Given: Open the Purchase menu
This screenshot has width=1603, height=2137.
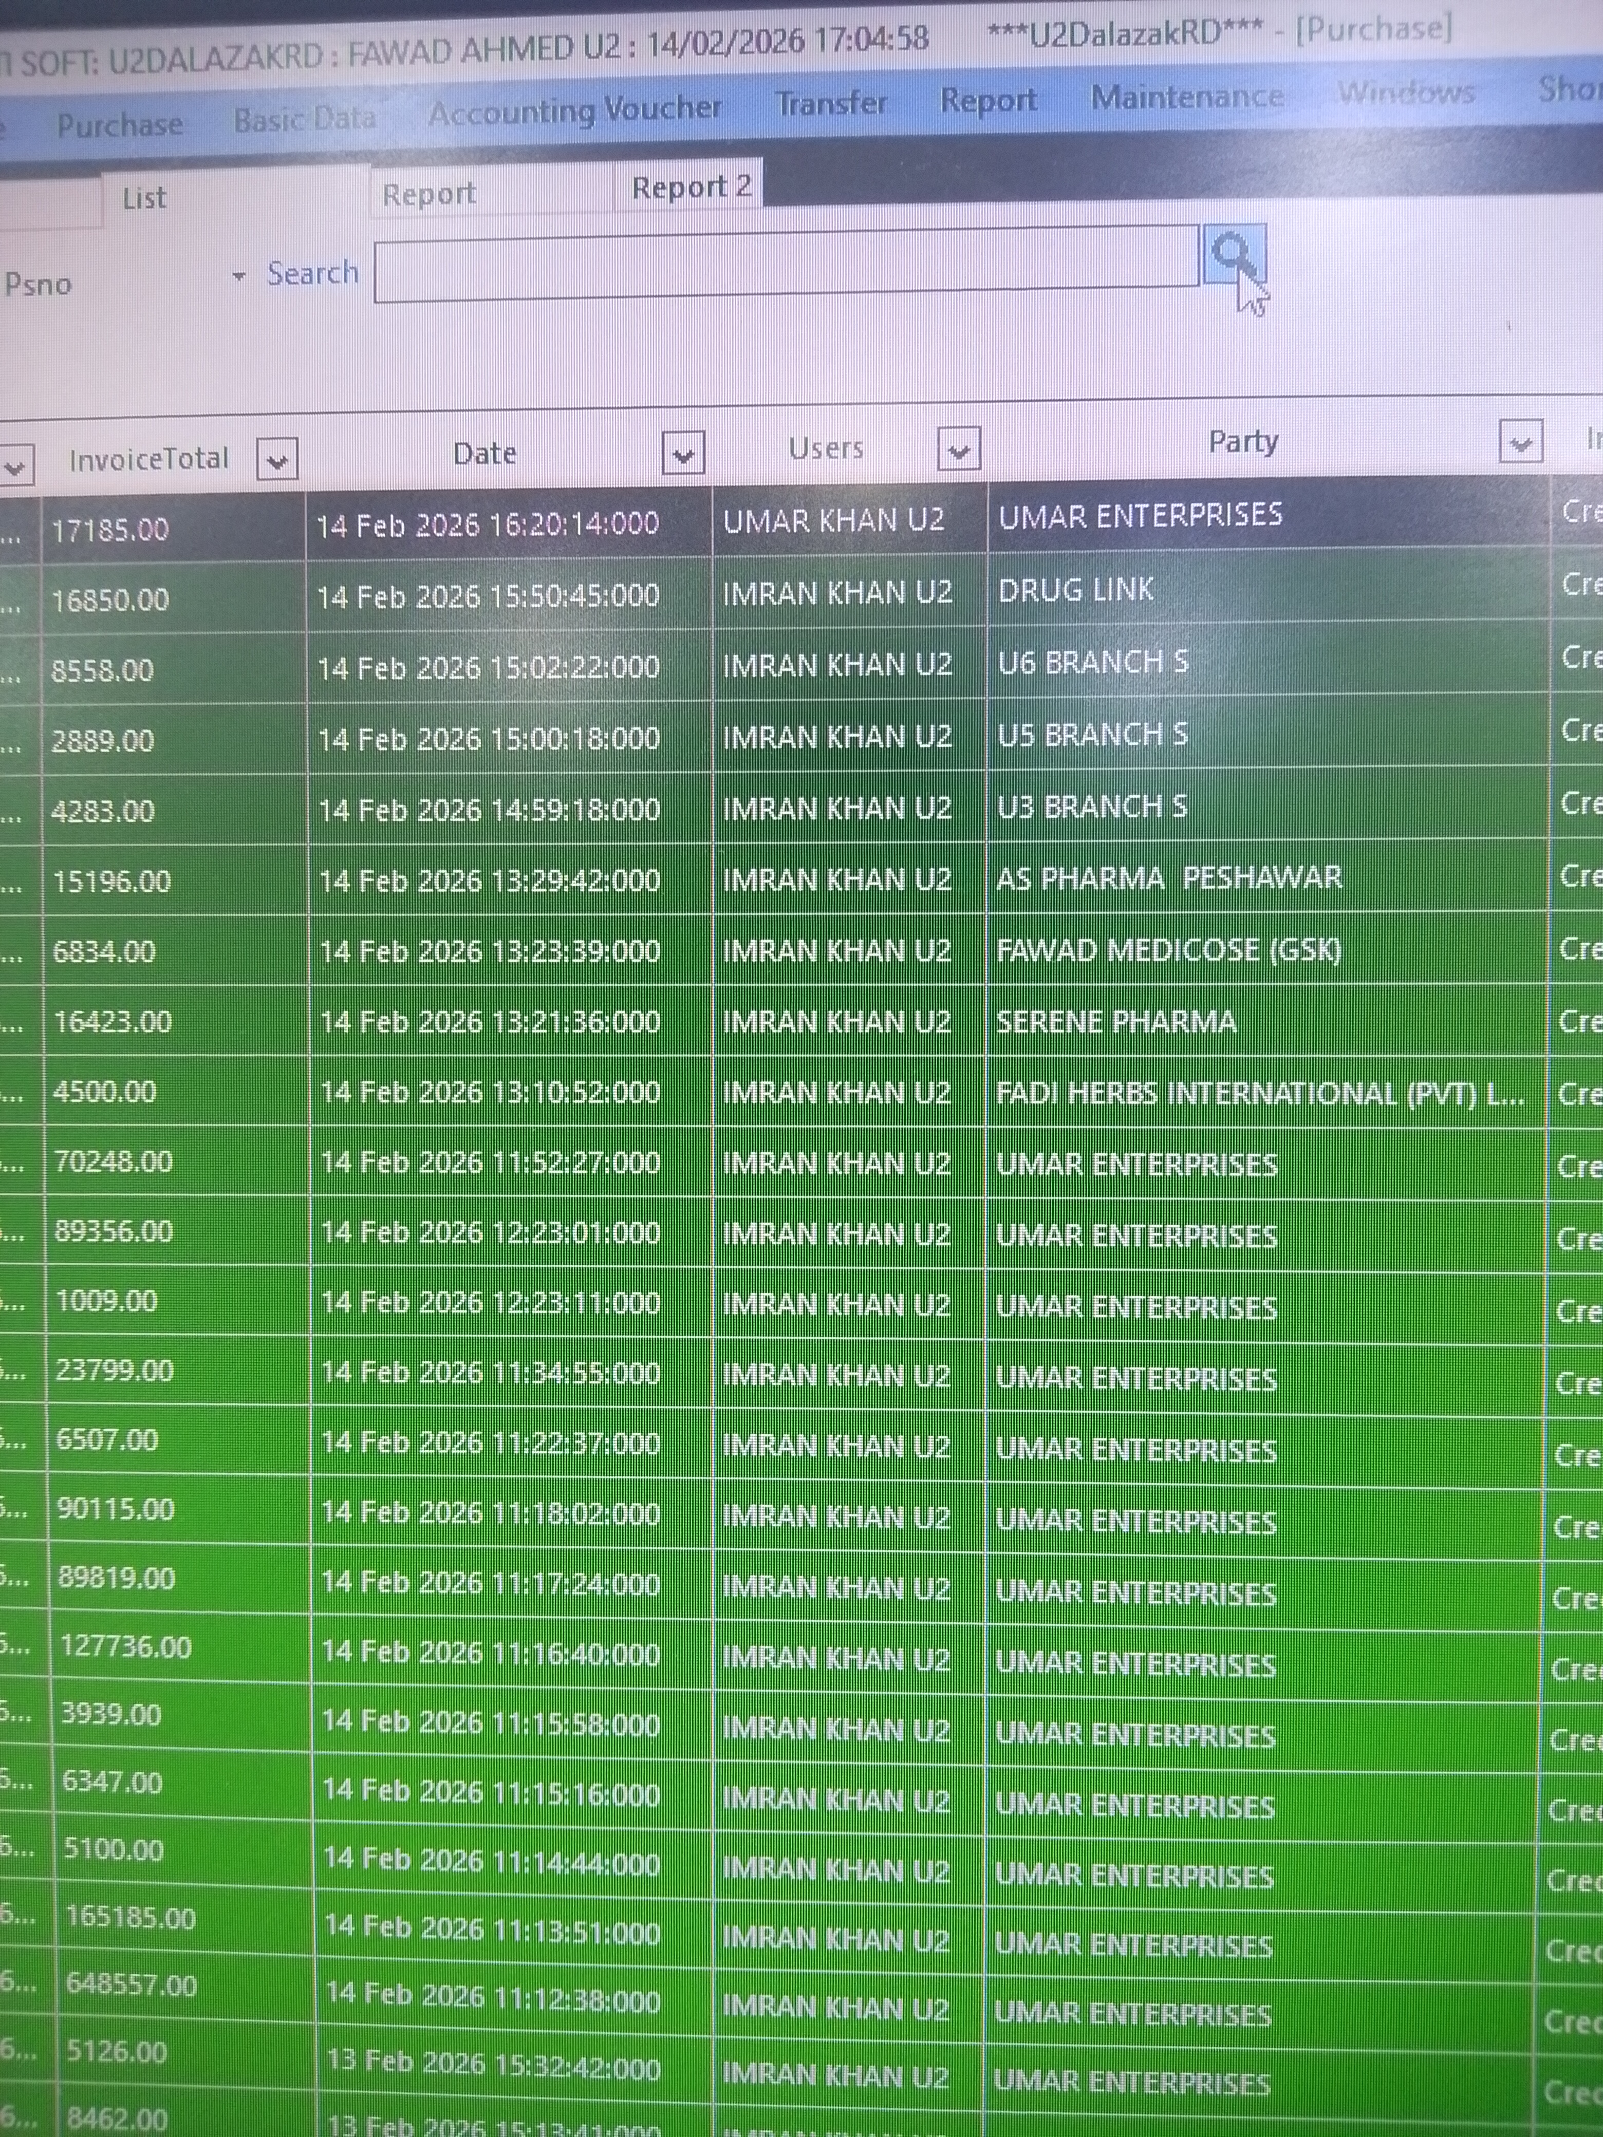Looking at the screenshot, I should click(120, 125).
